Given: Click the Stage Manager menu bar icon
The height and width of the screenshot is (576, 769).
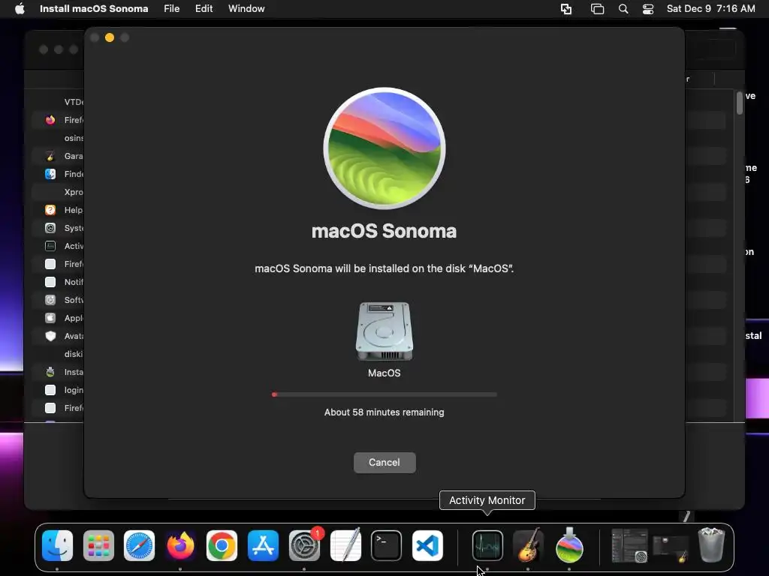Looking at the screenshot, I should [597, 9].
